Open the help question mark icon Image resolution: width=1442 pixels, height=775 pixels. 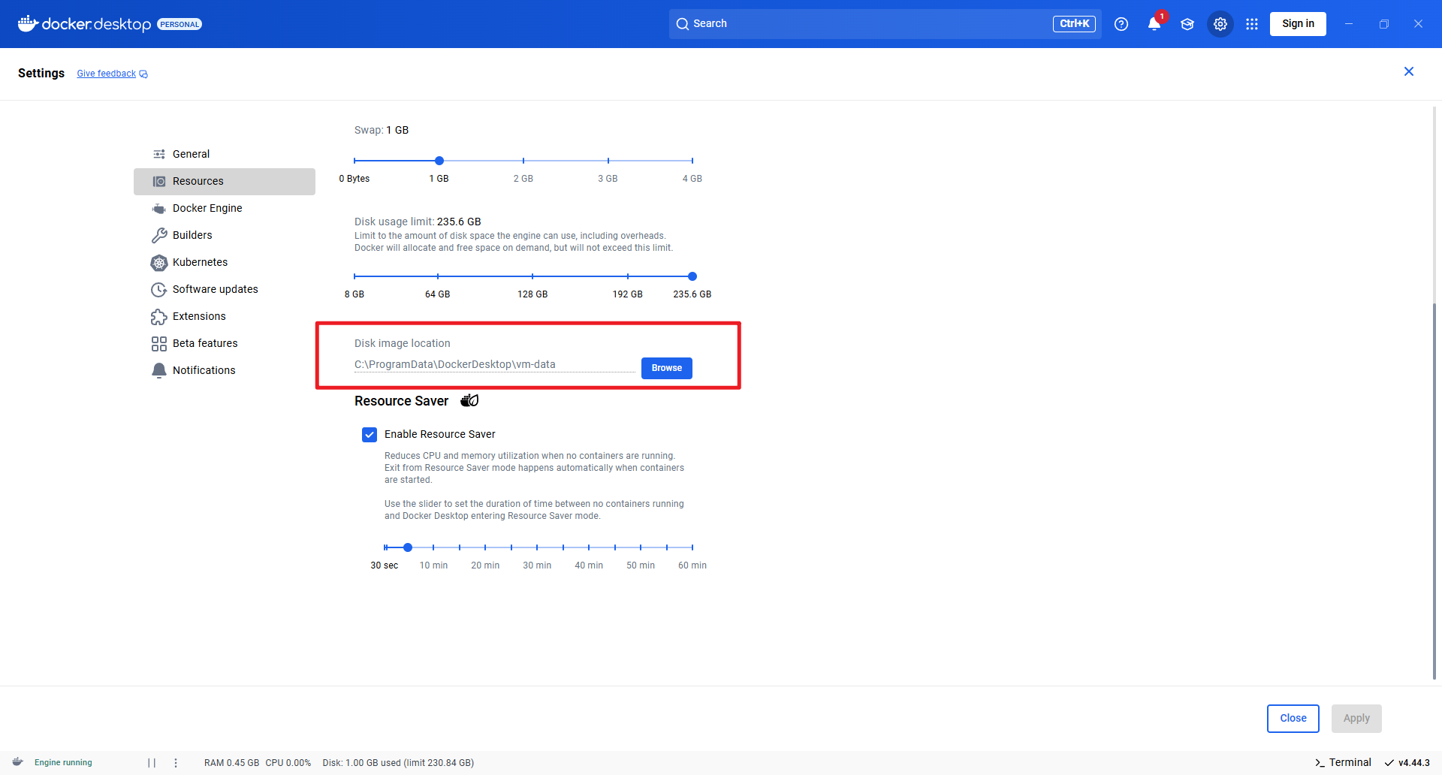pyautogui.click(x=1121, y=24)
